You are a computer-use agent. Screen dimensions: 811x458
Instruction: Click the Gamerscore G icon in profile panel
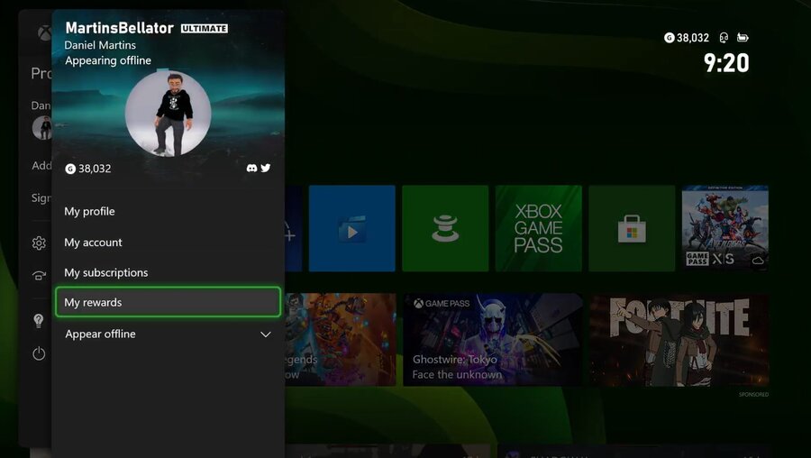(x=70, y=169)
